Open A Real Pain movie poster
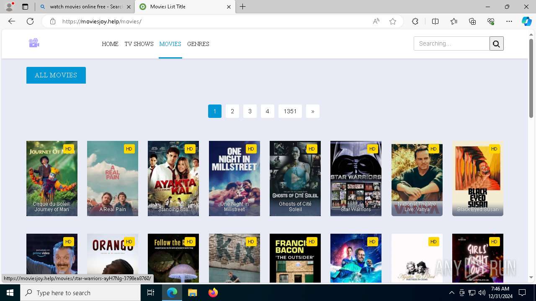Viewport: 536px width, 301px height. (113, 179)
